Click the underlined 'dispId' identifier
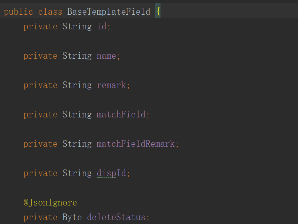The height and width of the screenshot is (224, 298). [111, 173]
